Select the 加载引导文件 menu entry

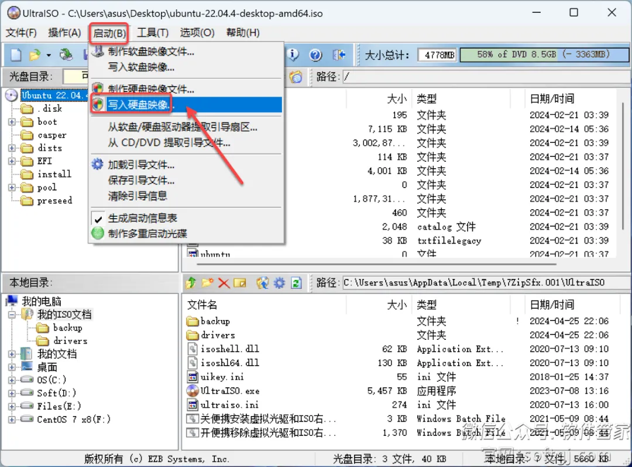click(x=186, y=165)
